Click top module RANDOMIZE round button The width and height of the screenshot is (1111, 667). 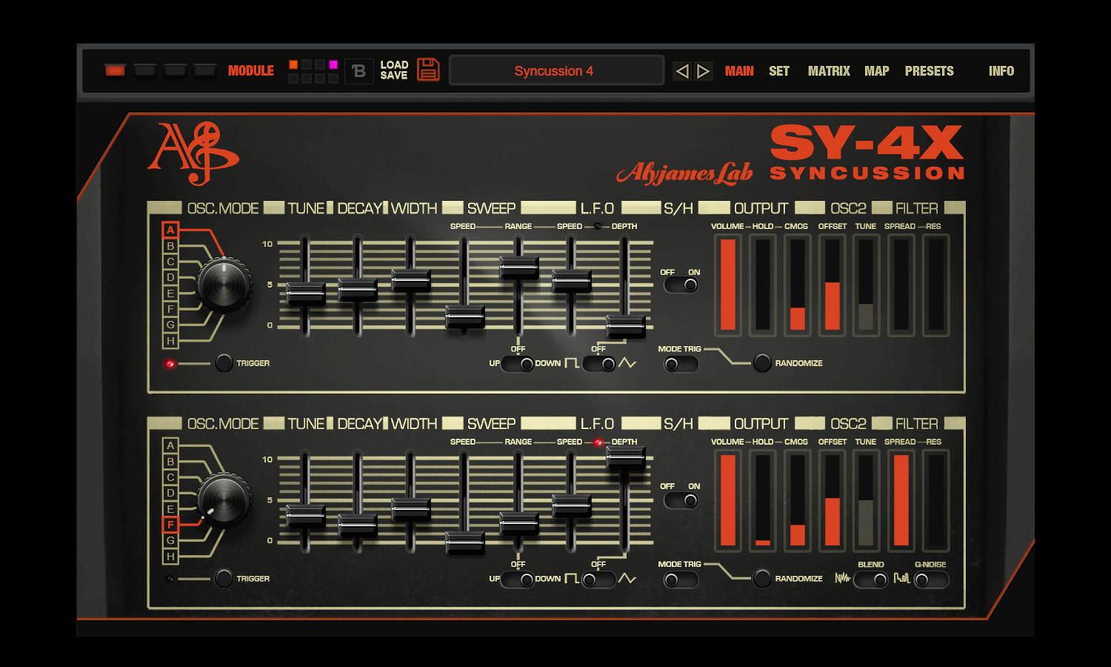tap(762, 363)
